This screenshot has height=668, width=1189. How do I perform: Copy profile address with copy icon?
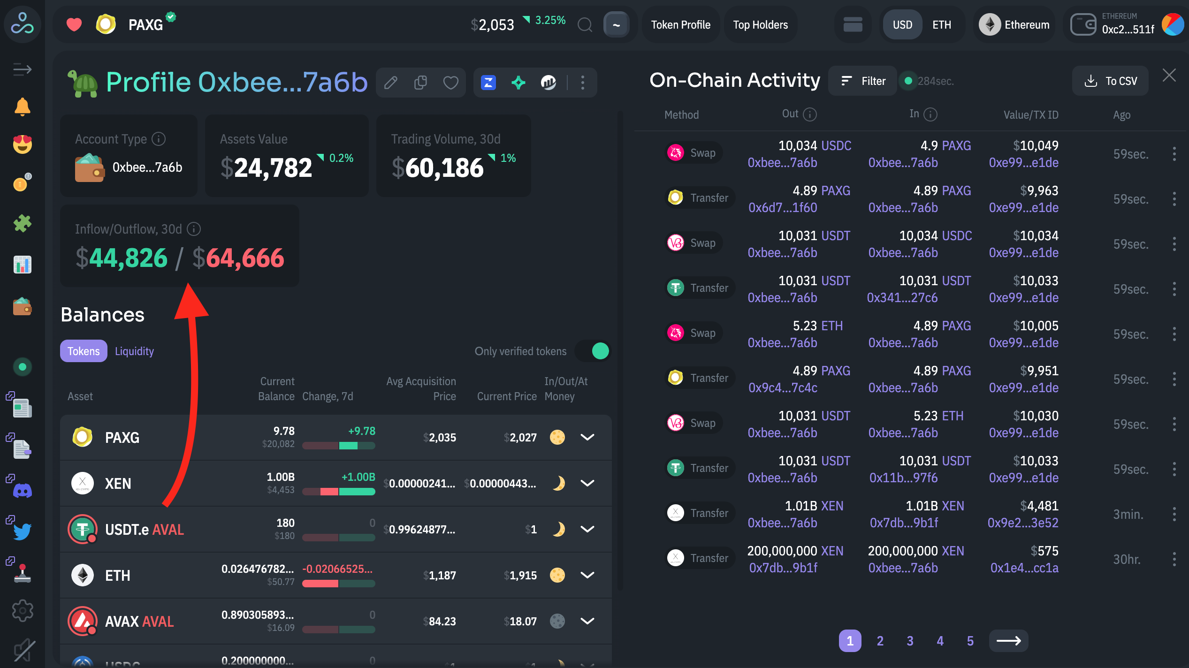pos(420,83)
